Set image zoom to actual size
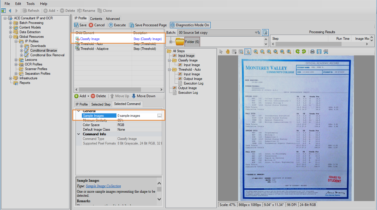Image resolution: width=377 pixels, height=210 pixels. pyautogui.click(x=269, y=52)
